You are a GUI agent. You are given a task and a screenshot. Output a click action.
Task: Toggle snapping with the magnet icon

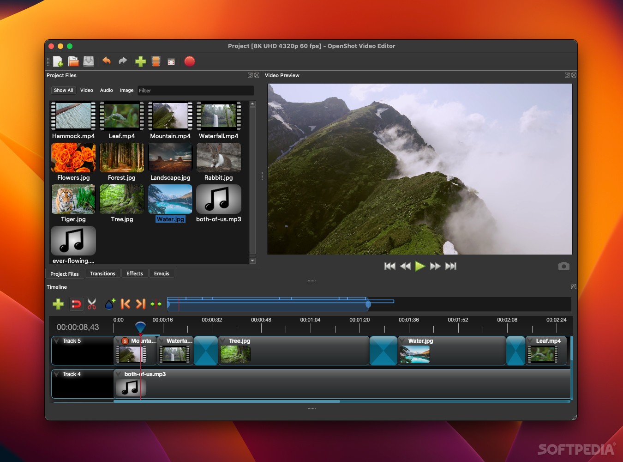(x=76, y=304)
